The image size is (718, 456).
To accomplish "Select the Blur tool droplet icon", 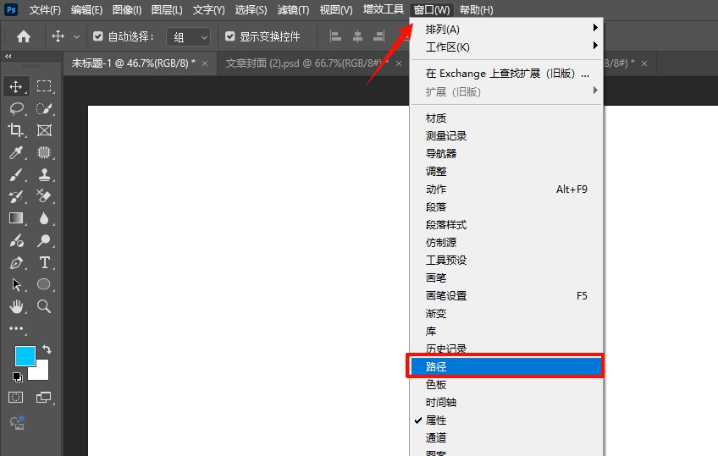I will 44,218.
